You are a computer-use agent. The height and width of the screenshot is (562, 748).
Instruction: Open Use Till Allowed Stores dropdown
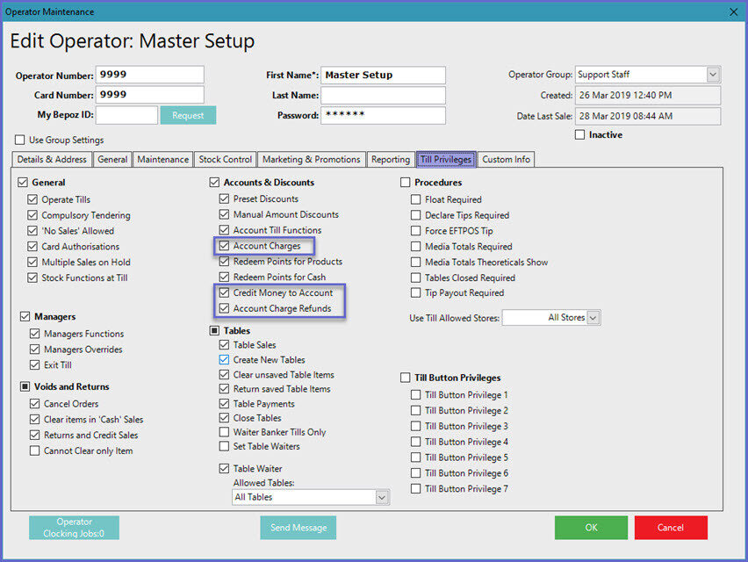pyautogui.click(x=593, y=318)
